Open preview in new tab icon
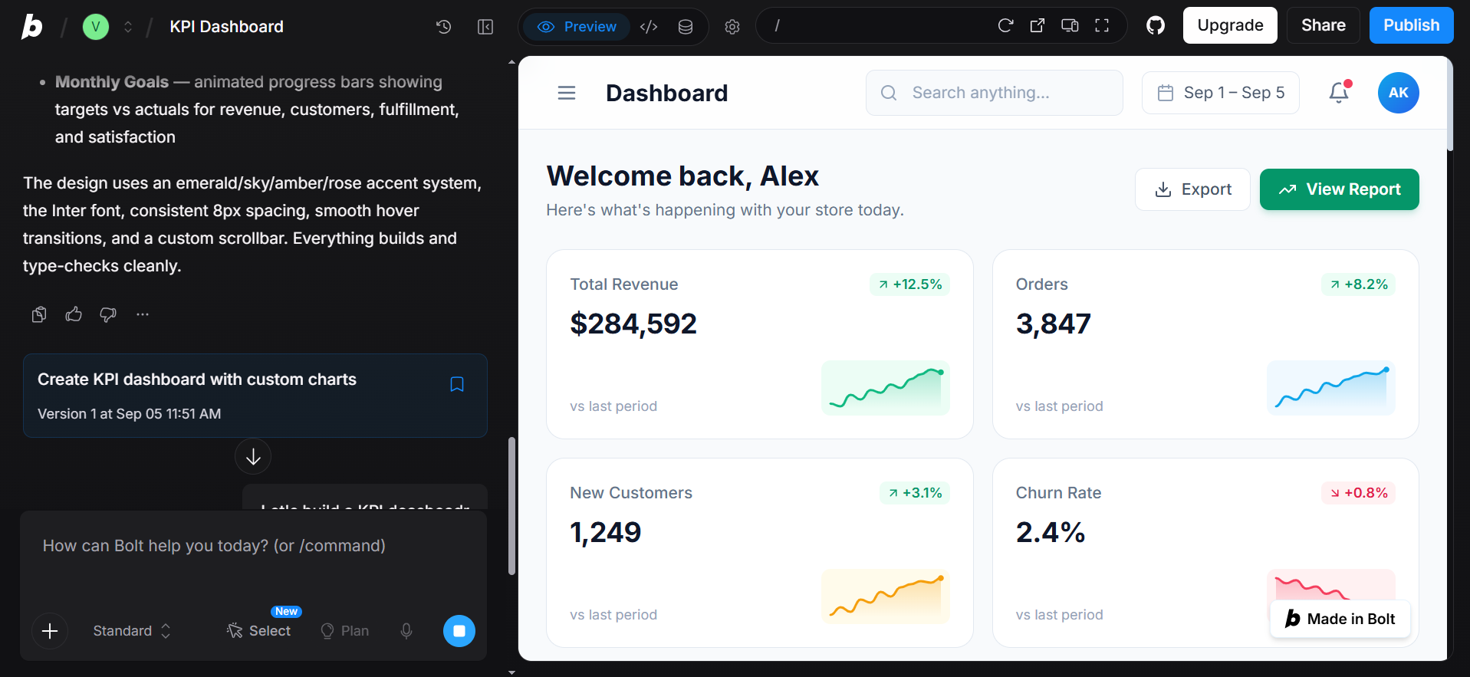Viewport: 1470px width, 677px height. pyautogui.click(x=1038, y=26)
